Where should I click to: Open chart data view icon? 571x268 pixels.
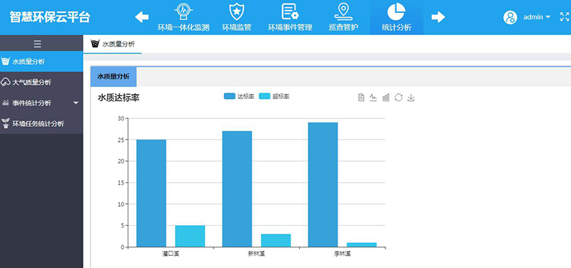[361, 98]
